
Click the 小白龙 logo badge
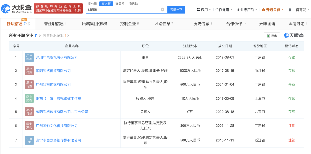29,140
